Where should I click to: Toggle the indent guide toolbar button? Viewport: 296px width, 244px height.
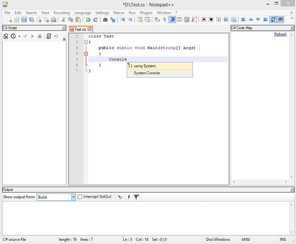[x=172, y=20]
